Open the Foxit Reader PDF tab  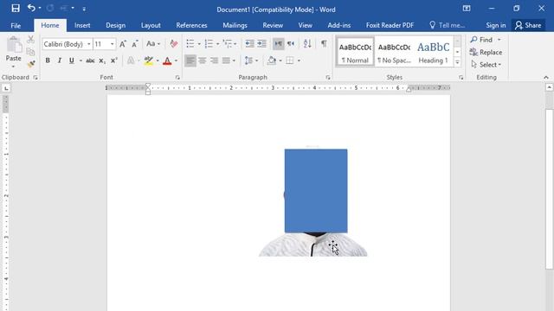pyautogui.click(x=390, y=25)
